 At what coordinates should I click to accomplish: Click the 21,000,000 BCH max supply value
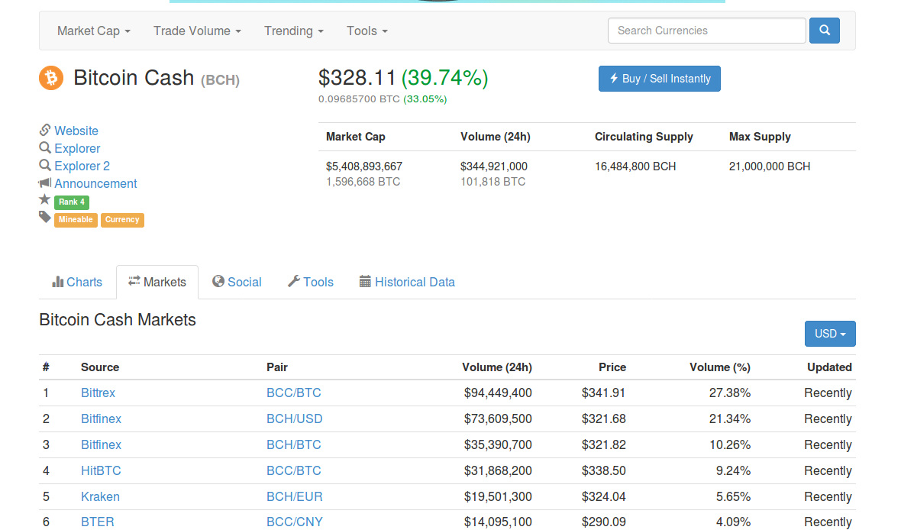click(770, 166)
